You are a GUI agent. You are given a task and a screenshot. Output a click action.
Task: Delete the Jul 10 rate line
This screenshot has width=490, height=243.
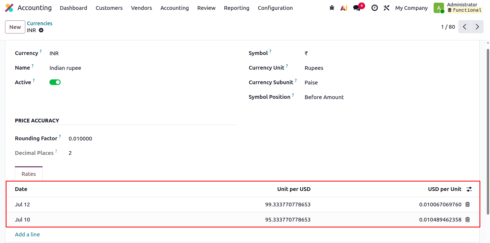468,220
